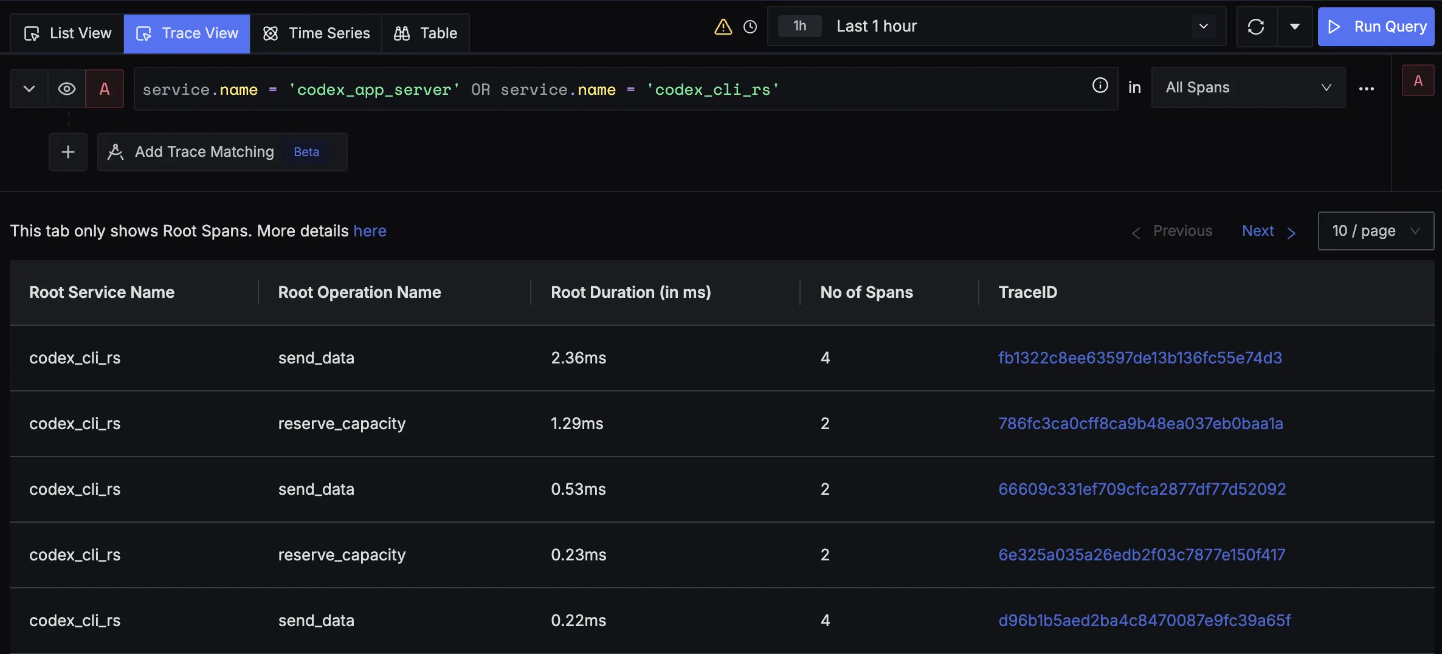
Task: Click the refresh icon button
Action: pyautogui.click(x=1256, y=27)
